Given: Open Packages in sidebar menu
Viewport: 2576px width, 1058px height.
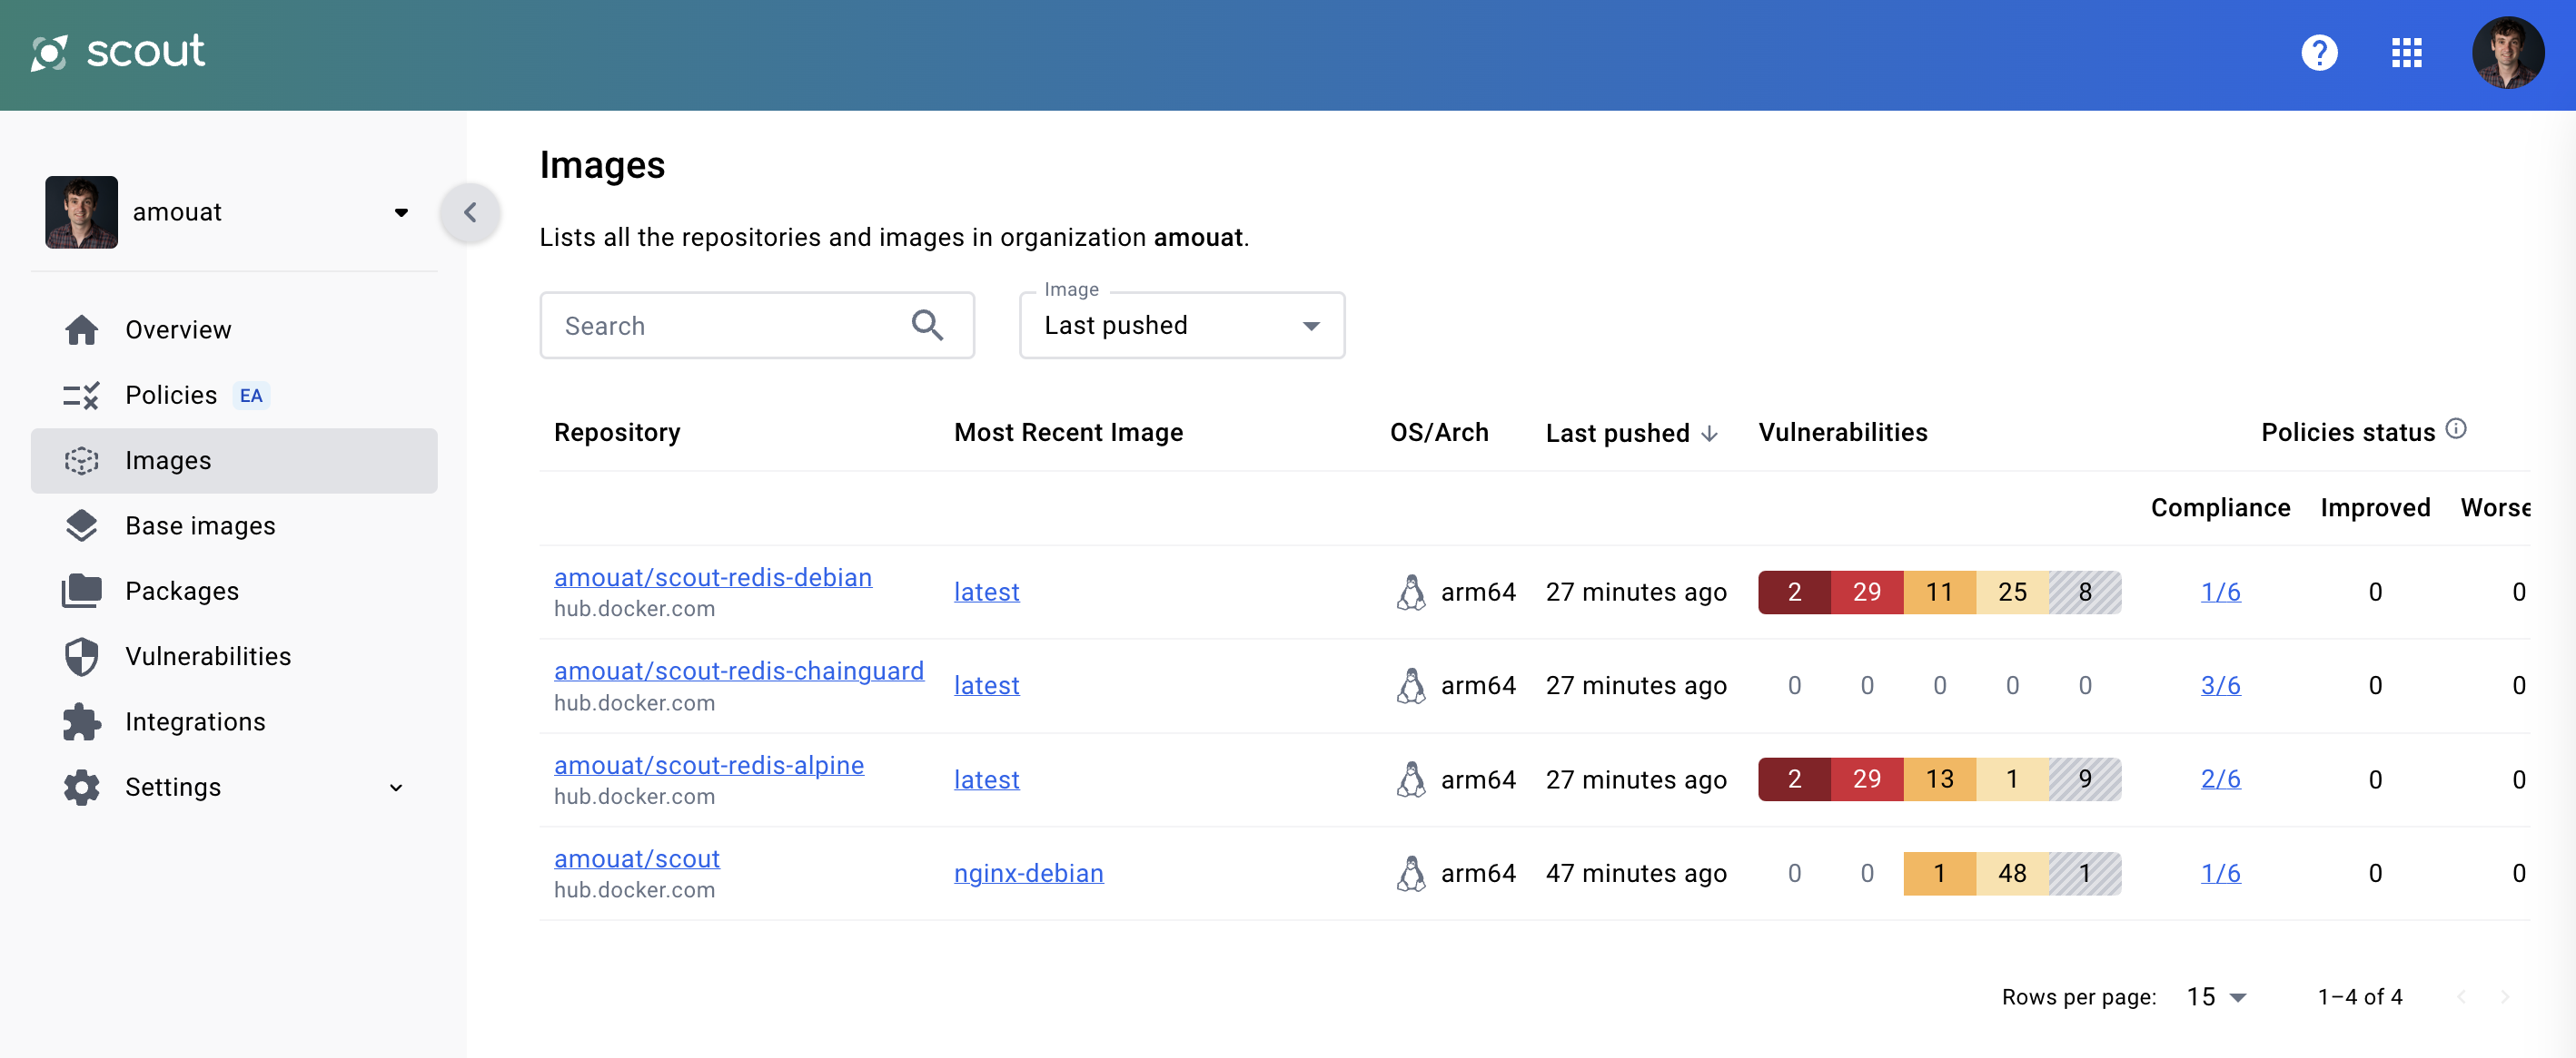Looking at the screenshot, I should [x=181, y=591].
